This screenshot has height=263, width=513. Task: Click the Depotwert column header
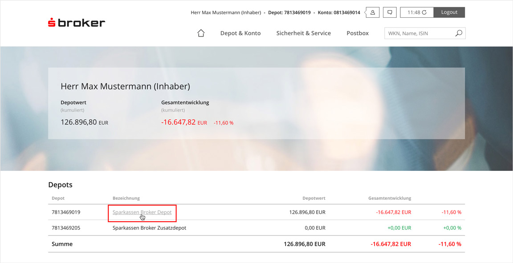click(314, 198)
